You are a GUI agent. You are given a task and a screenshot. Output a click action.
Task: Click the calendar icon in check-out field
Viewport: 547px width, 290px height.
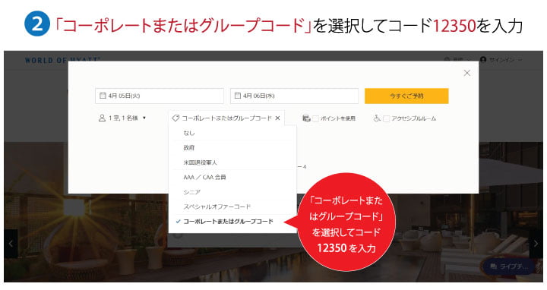[x=238, y=96]
